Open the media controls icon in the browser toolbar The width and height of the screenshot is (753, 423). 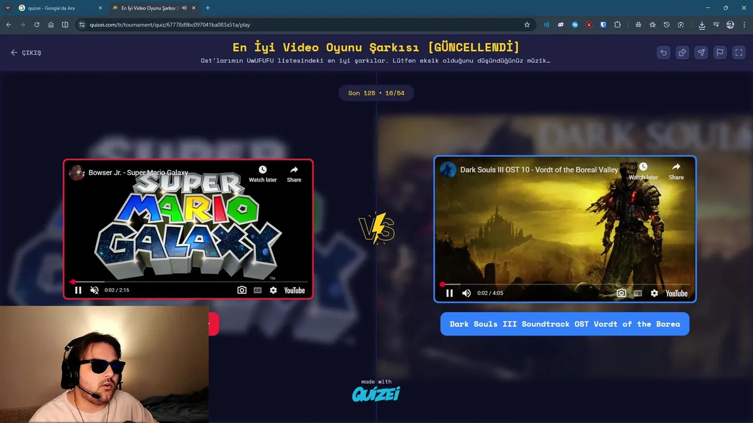pos(716,25)
